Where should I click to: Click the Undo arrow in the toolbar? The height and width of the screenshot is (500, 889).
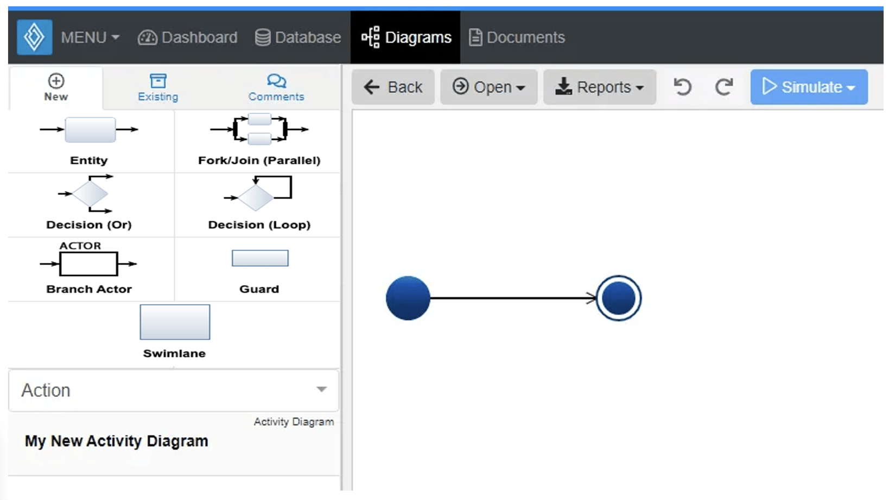click(x=682, y=87)
